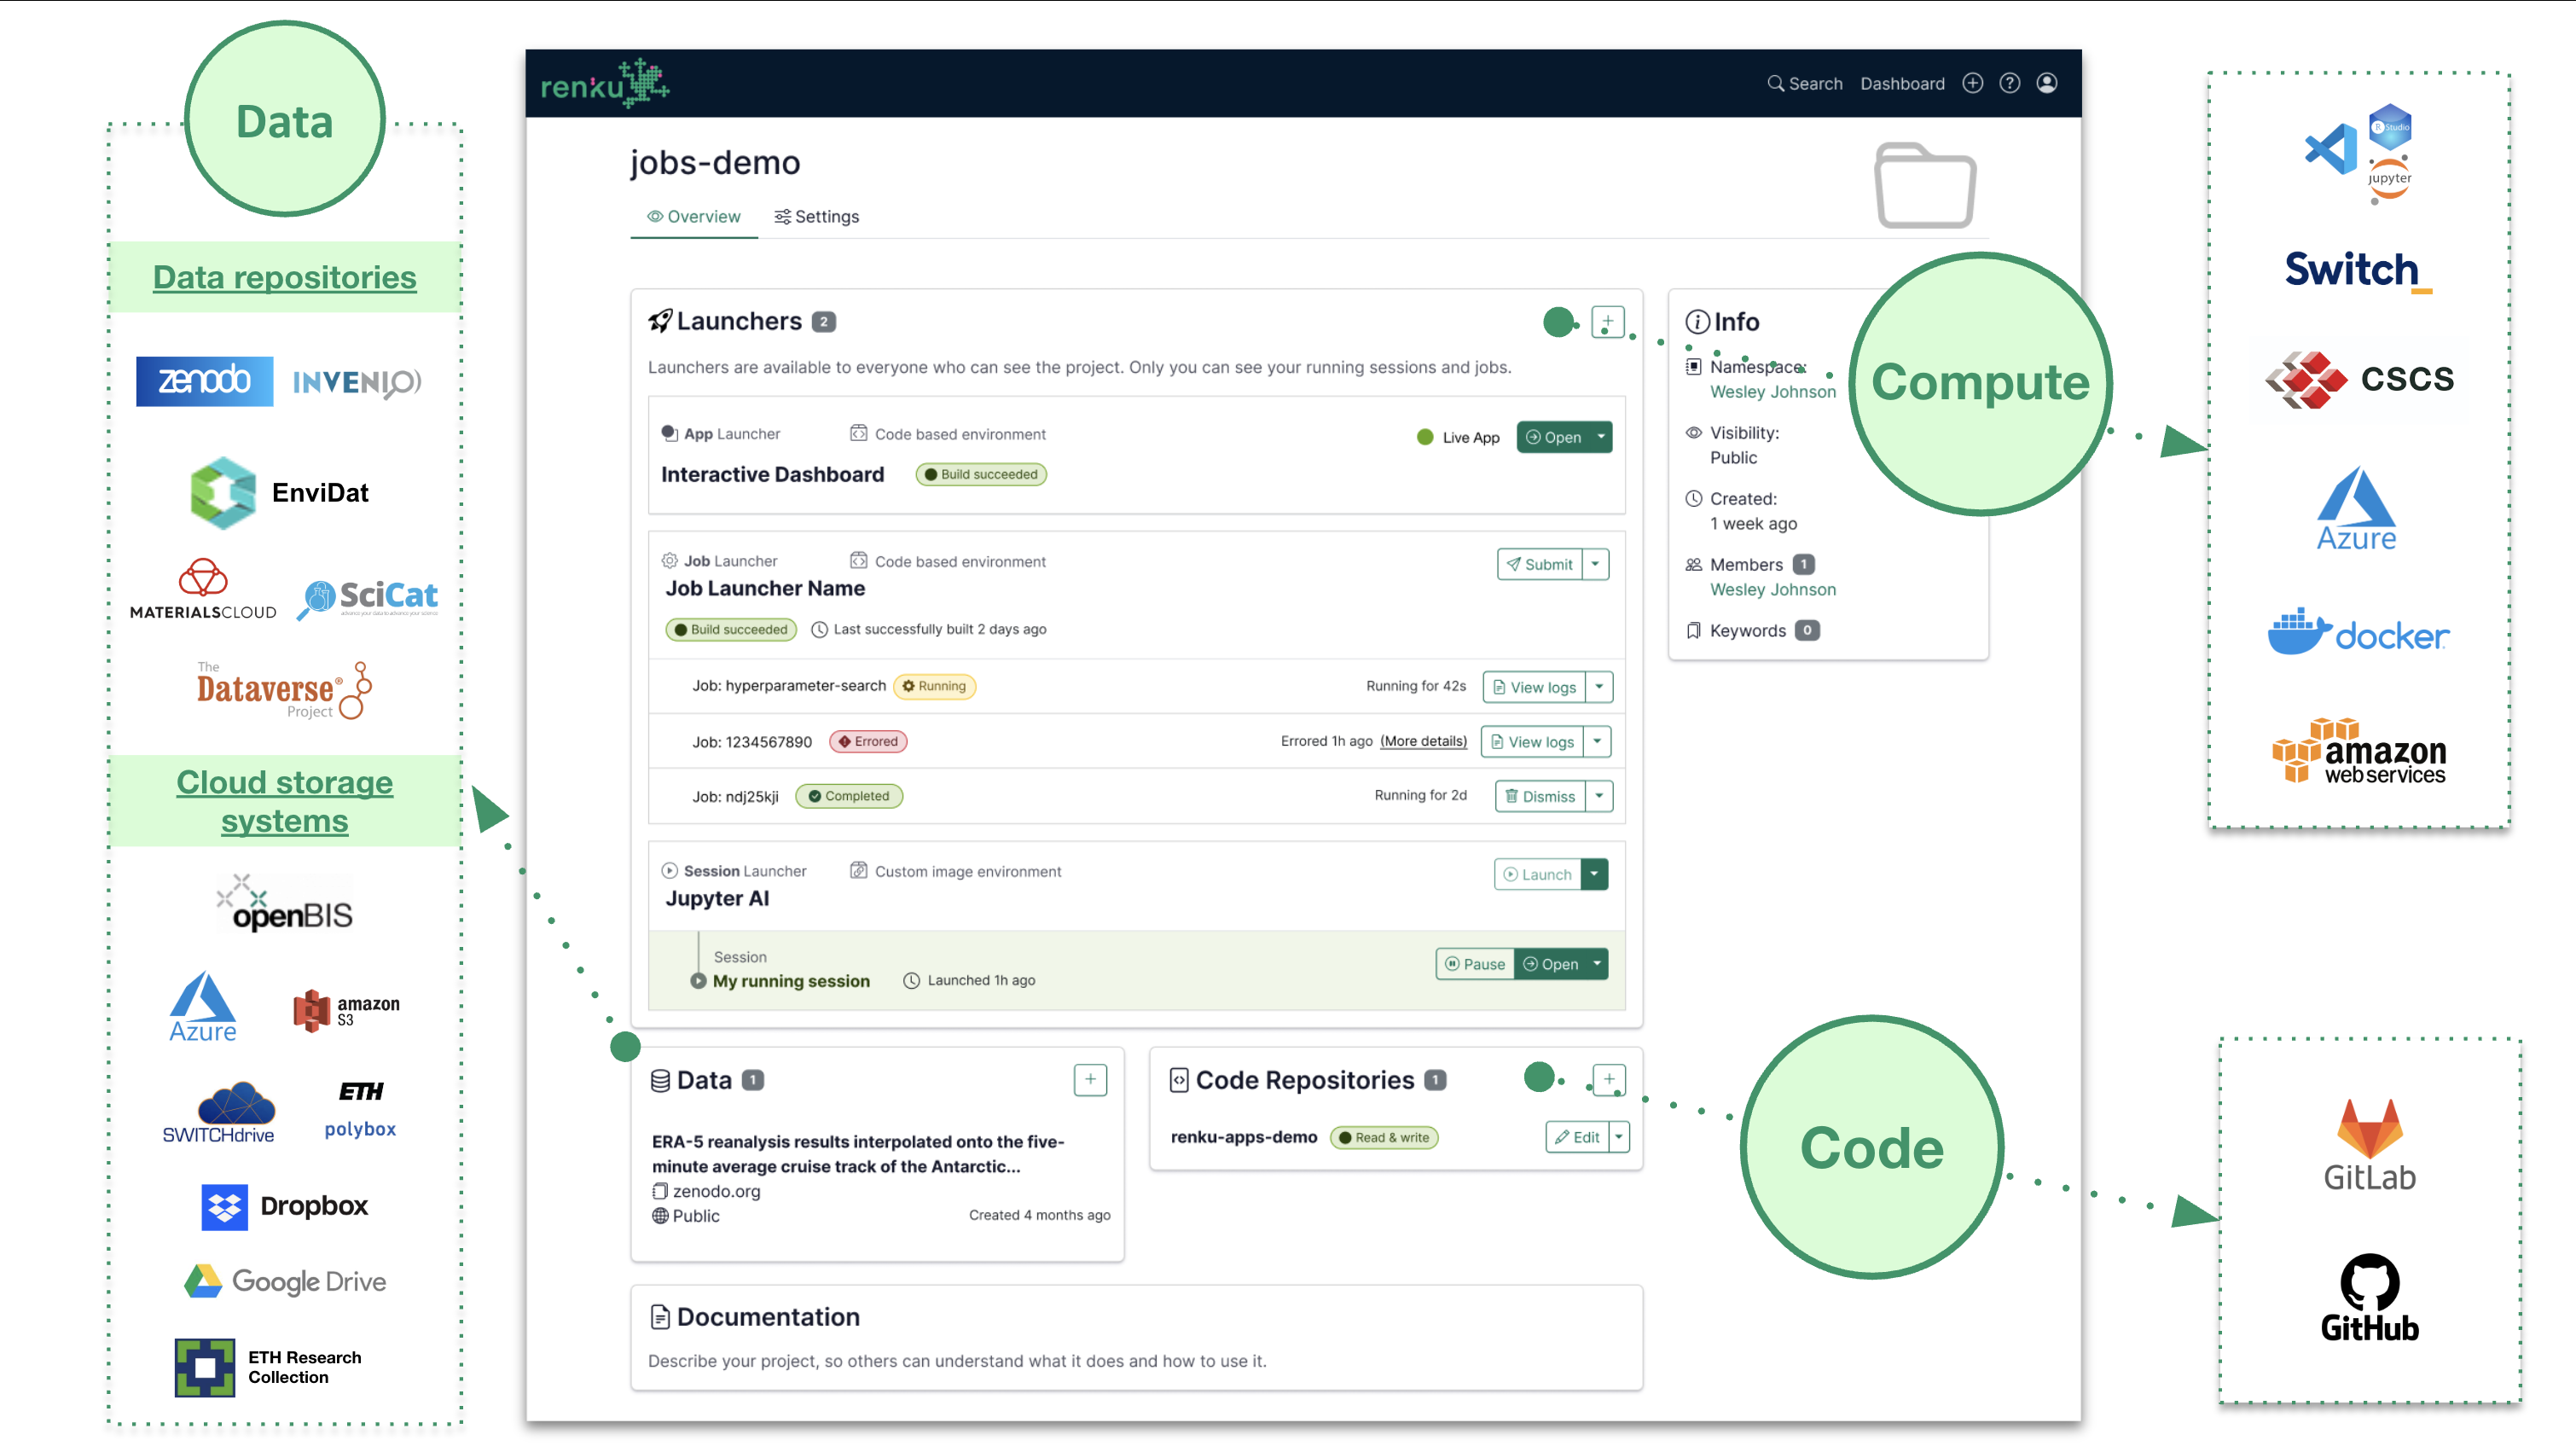
Task: Click the ETH polybox logo
Action: pyautogui.click(x=360, y=1109)
